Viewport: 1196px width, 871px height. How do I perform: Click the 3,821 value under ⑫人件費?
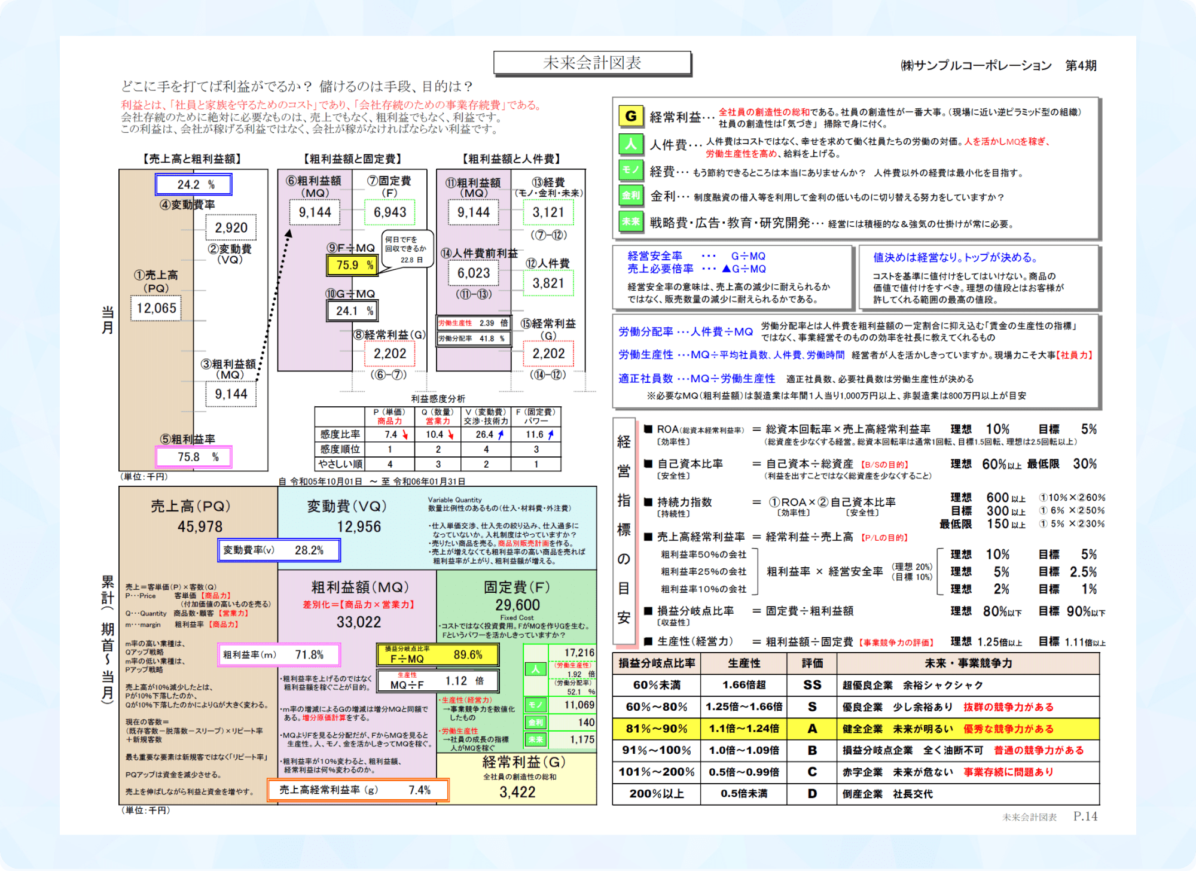click(548, 283)
